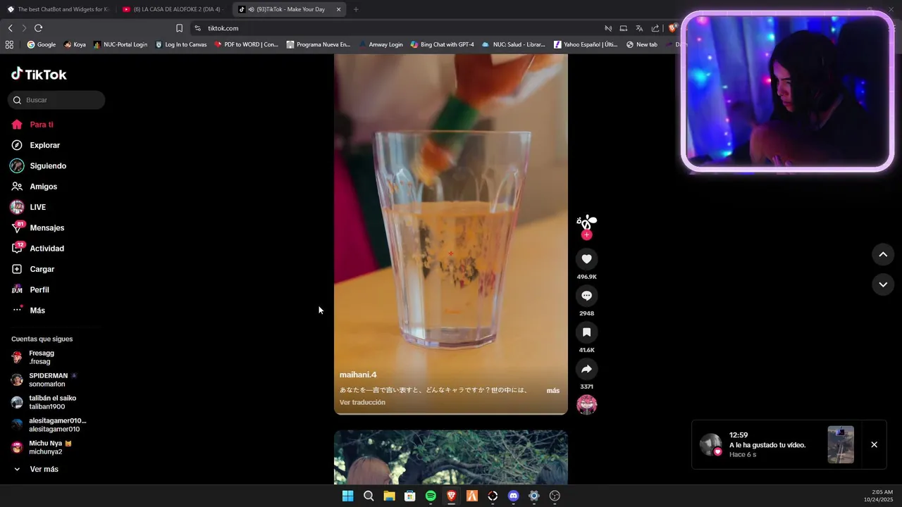Open the Windows Start menu
Viewport: 902px width, 507px height.
[x=347, y=496]
